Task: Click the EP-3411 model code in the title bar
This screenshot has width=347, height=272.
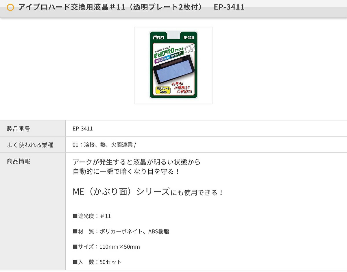Action: pos(229,7)
